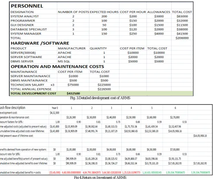Click the cash flow description header
213x179 pixels.
click(x=12, y=108)
